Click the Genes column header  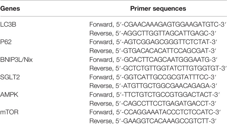(x=10, y=9)
